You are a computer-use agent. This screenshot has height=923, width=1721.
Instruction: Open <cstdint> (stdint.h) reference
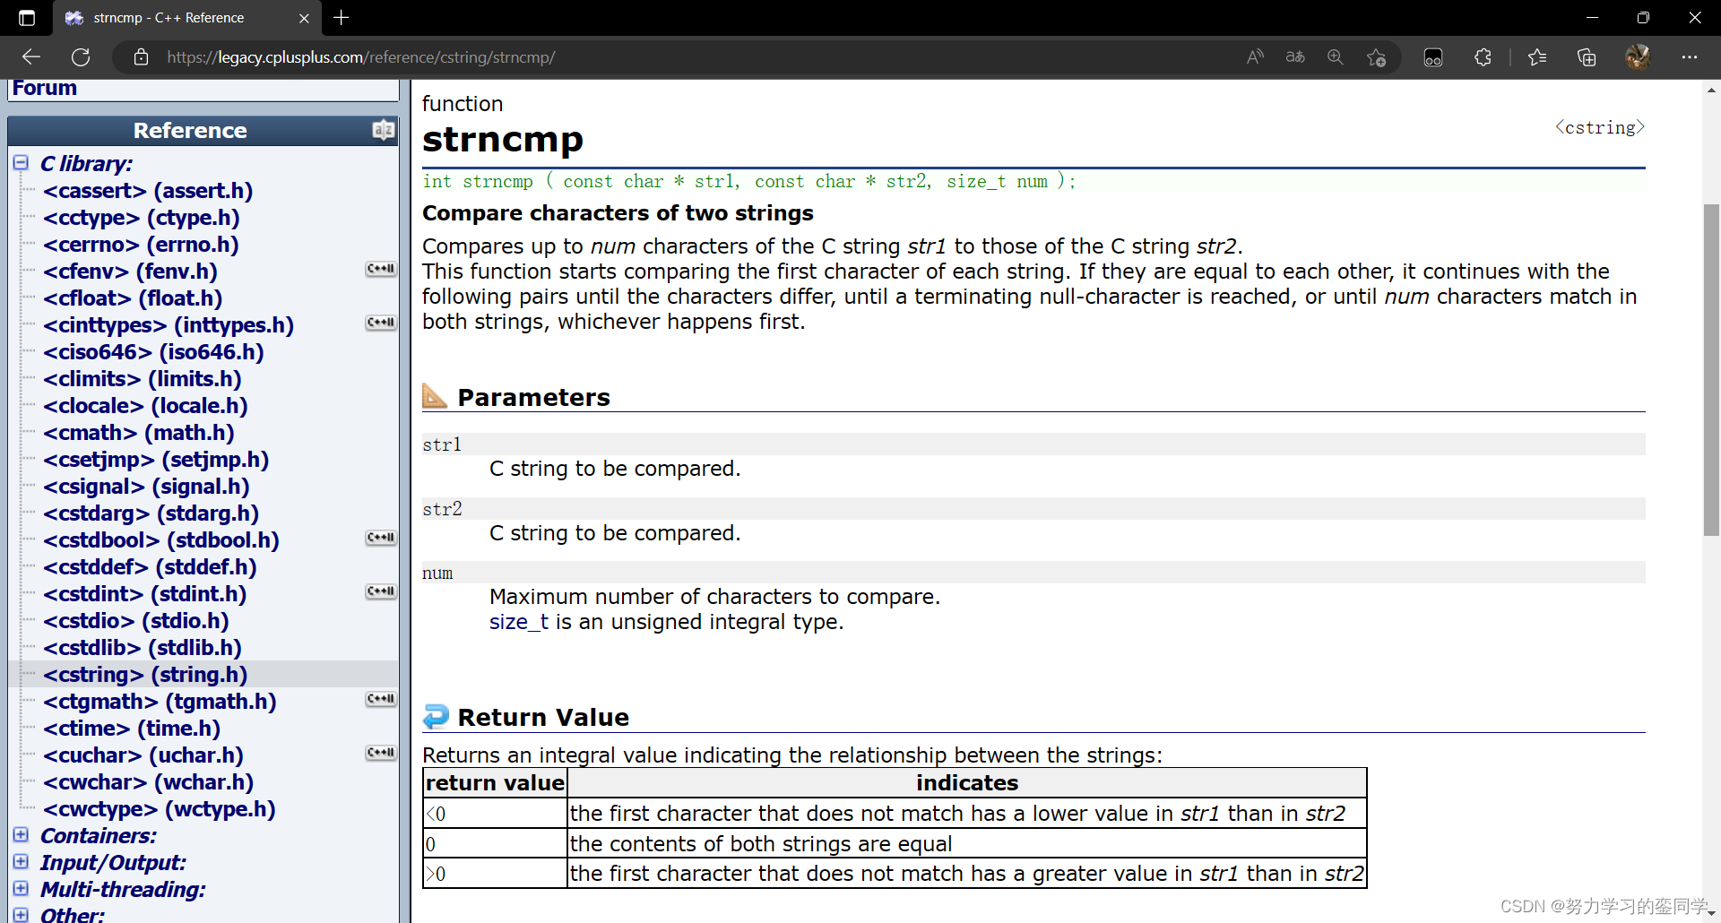coord(145,594)
